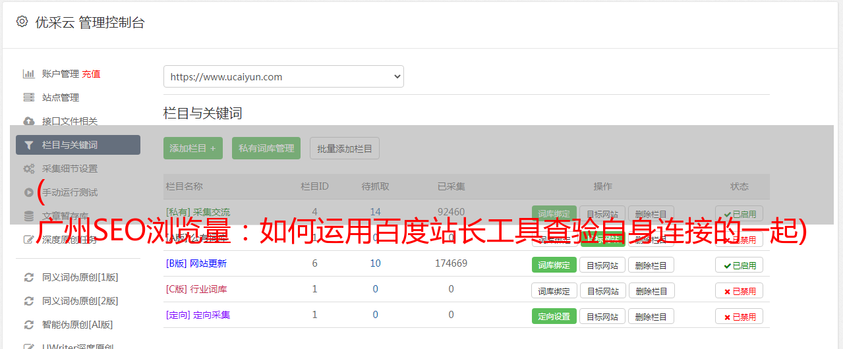Viewport: 843px width, 349px height.
Task: Click 目标网站 in the 采集交流 row
Action: (x=602, y=213)
